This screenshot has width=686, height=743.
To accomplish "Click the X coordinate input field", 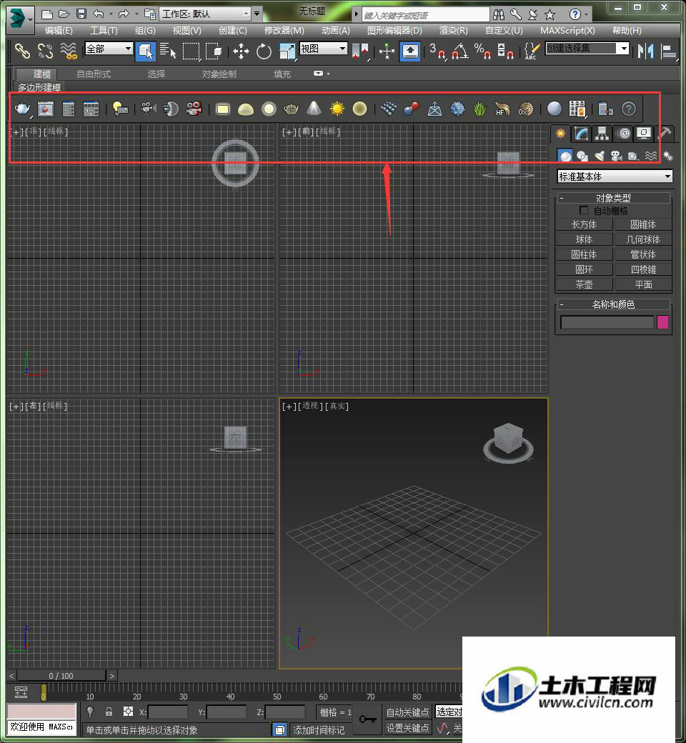I will tap(167, 712).
